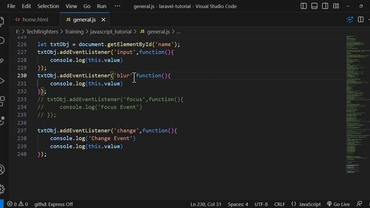370x208 pixels.
Task: Open the Go menu
Action: [x=87, y=6]
